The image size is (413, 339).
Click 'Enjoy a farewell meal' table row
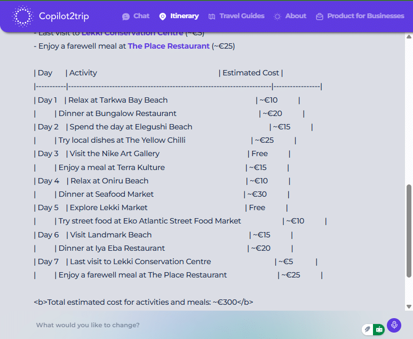pyautogui.click(x=178, y=275)
